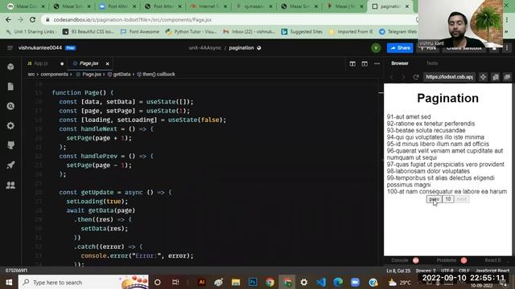Toggle the preview layout icon
Viewport: 515px width, 289px height.
tap(365, 63)
